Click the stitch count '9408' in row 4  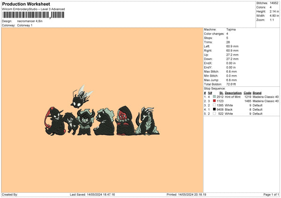coord(220,110)
